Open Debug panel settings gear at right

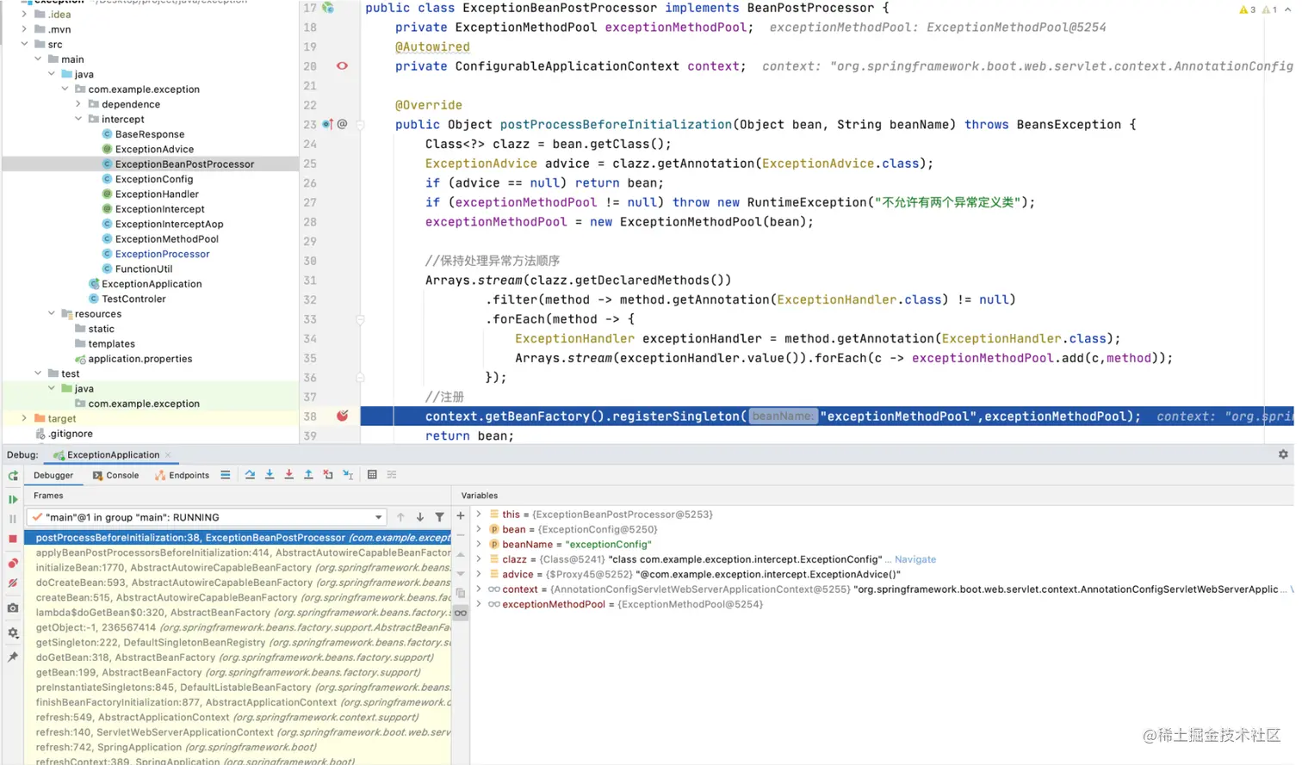[1283, 454]
